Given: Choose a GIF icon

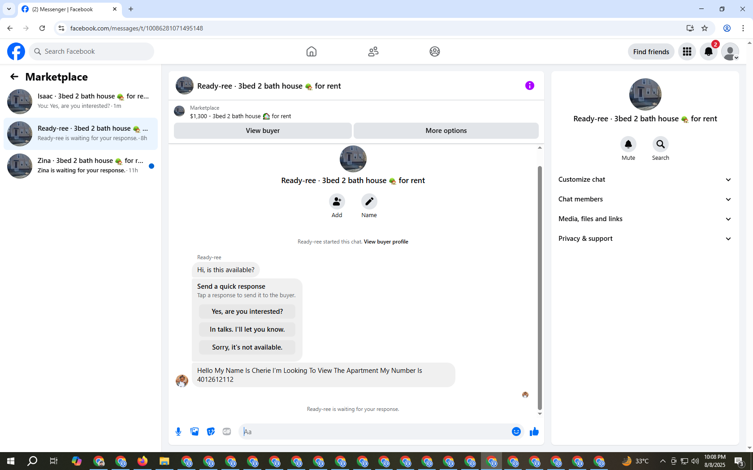Looking at the screenshot, I should point(227,432).
